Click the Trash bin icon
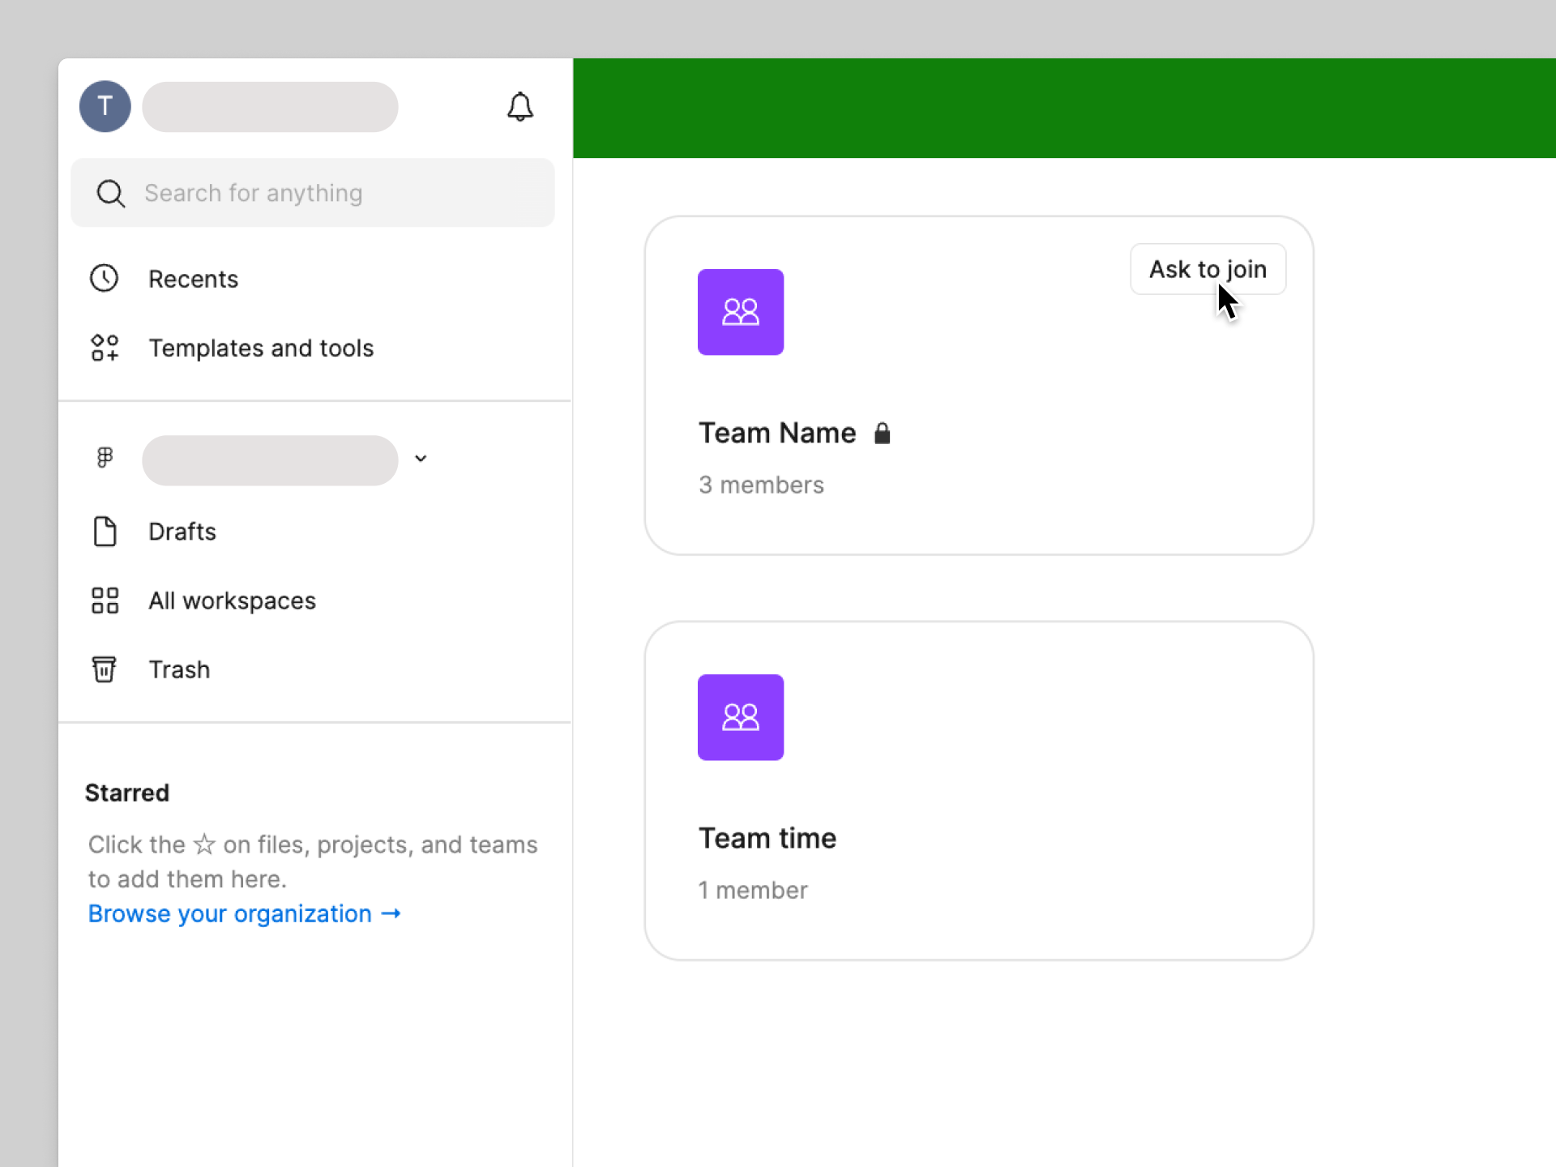The width and height of the screenshot is (1556, 1167). pyautogui.click(x=105, y=669)
